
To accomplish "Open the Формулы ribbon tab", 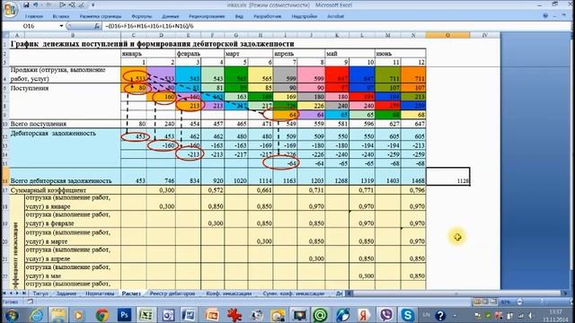I will (142, 16).
